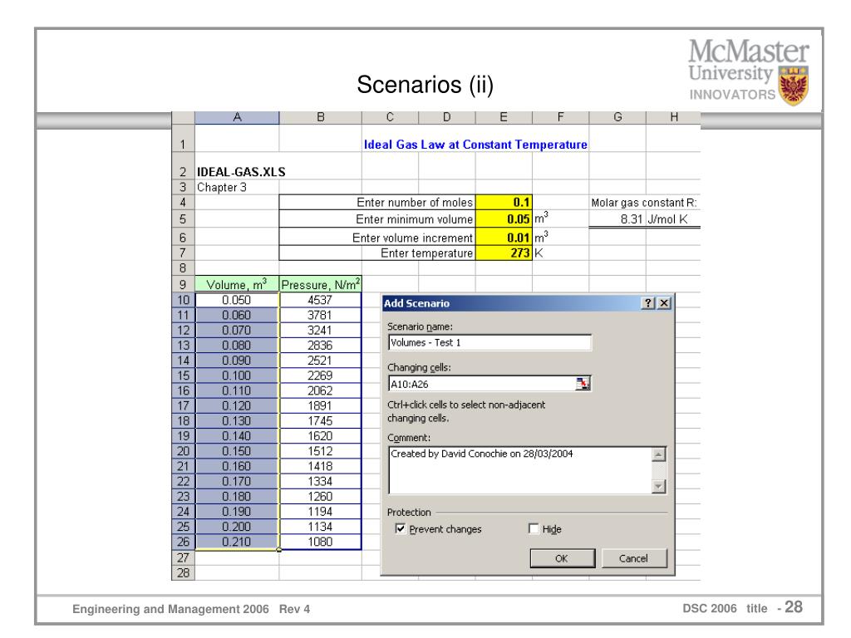
Task: Click the Enter temperature label
Action: [x=426, y=253]
